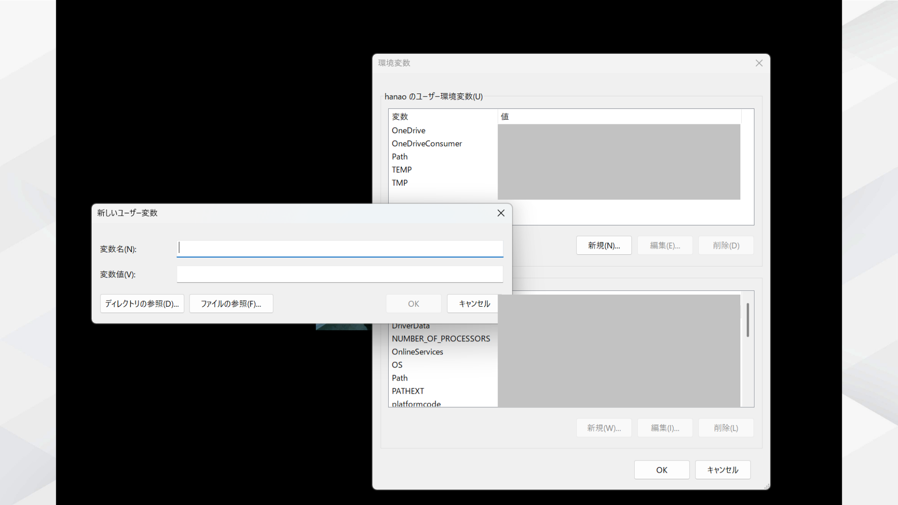This screenshot has width=898, height=505.
Task: Click 新規(W)... under system variables
Action: tap(604, 428)
